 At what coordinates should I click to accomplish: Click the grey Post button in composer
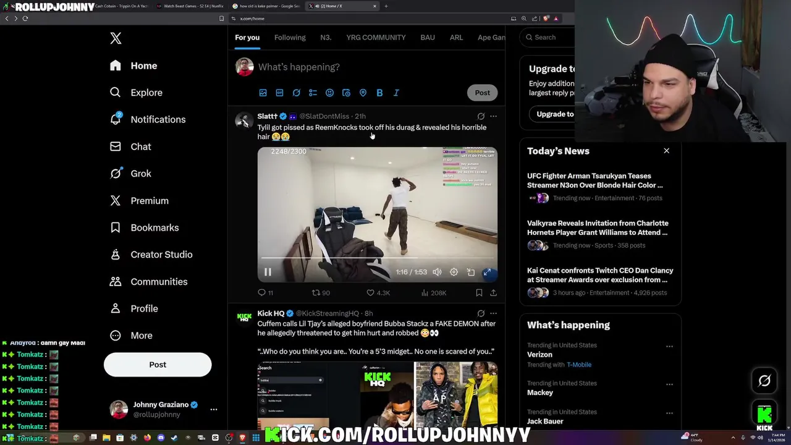point(482,93)
